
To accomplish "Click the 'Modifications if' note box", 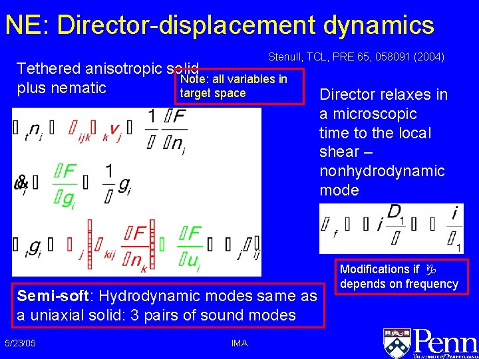I will pyautogui.click(x=402, y=277).
